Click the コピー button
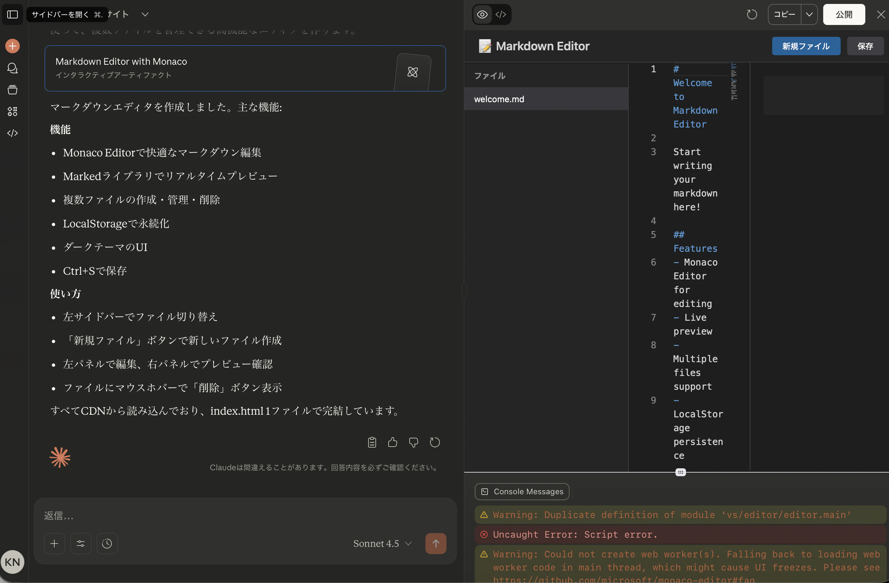The image size is (889, 583). (784, 14)
